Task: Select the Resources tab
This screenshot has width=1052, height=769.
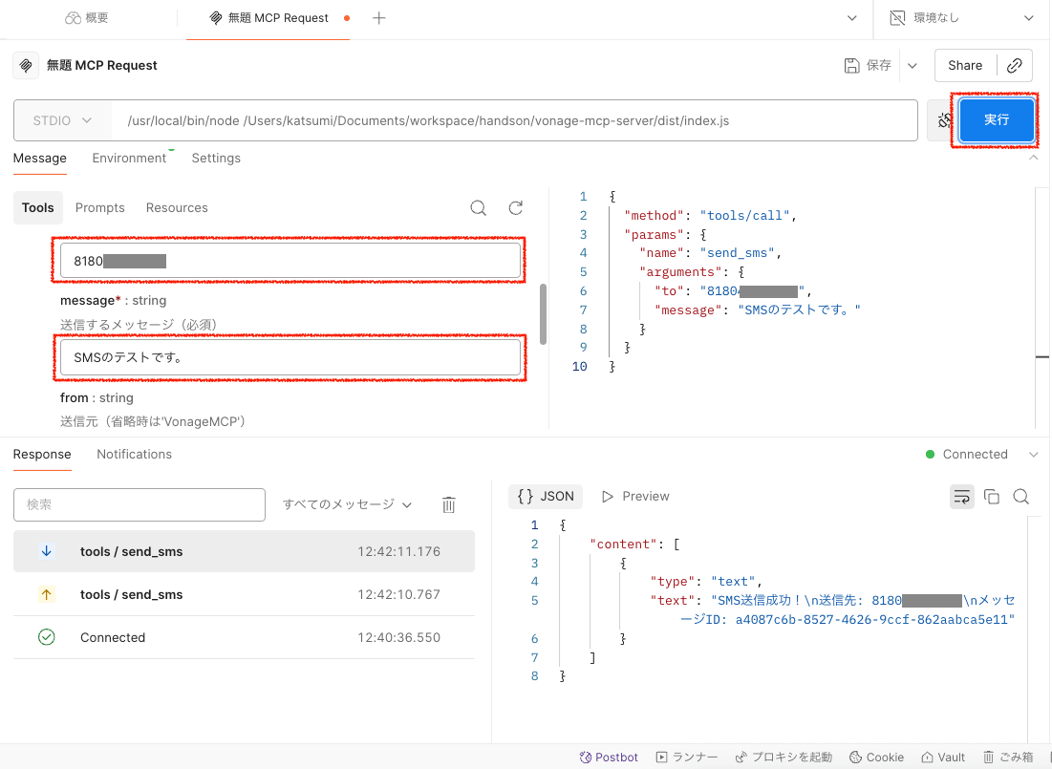Action: pyautogui.click(x=177, y=208)
